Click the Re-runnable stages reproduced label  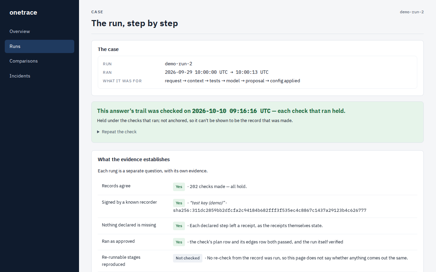121,261
